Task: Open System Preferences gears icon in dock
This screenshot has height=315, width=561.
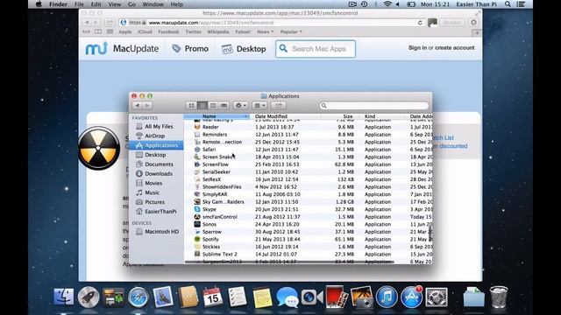Action: (437, 297)
